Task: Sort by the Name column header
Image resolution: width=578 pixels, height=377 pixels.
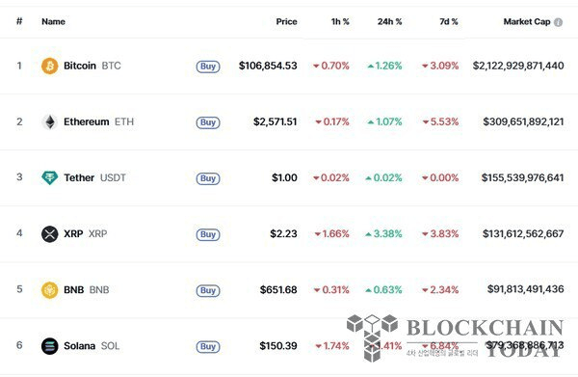Action: (53, 22)
